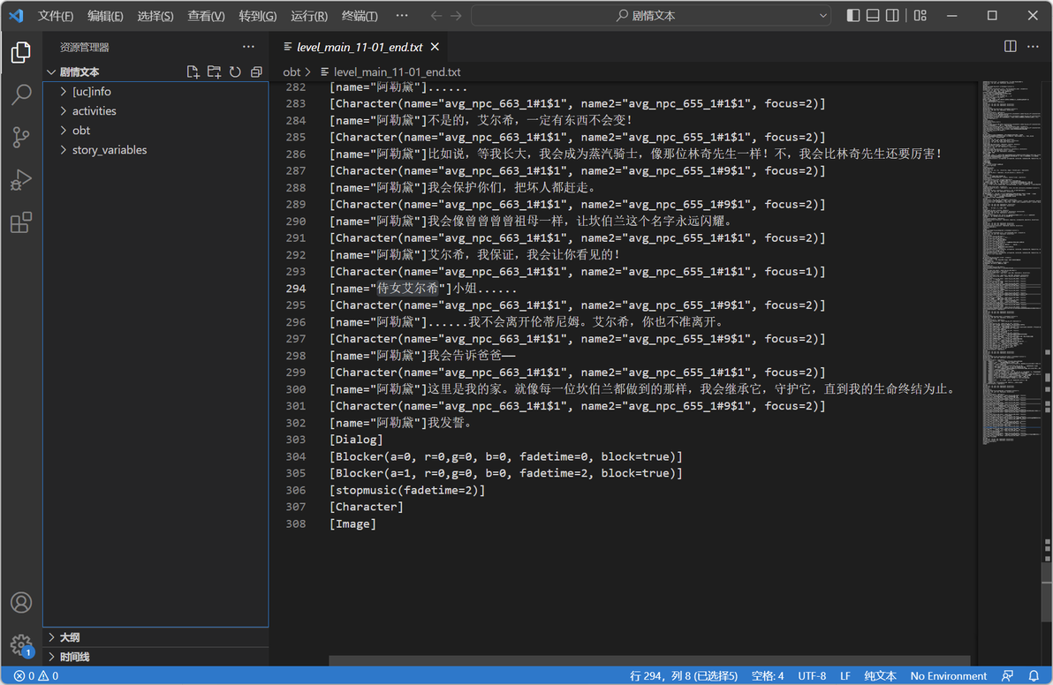1053x685 pixels.
Task: Toggle the secondary side bar visibility
Action: (x=892, y=15)
